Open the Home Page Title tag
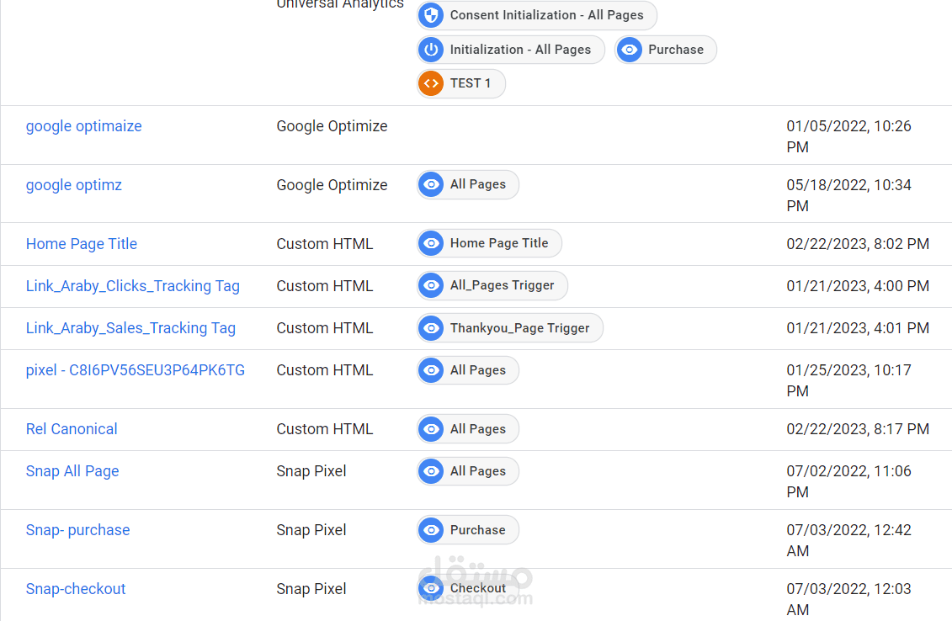 tap(82, 244)
